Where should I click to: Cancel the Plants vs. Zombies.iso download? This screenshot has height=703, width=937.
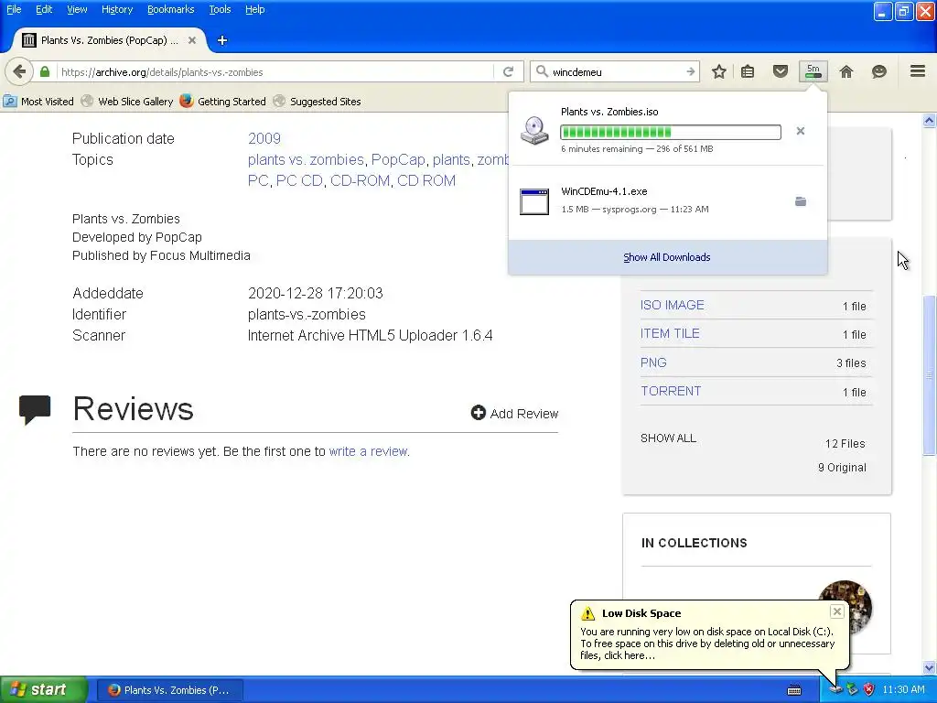coord(800,131)
